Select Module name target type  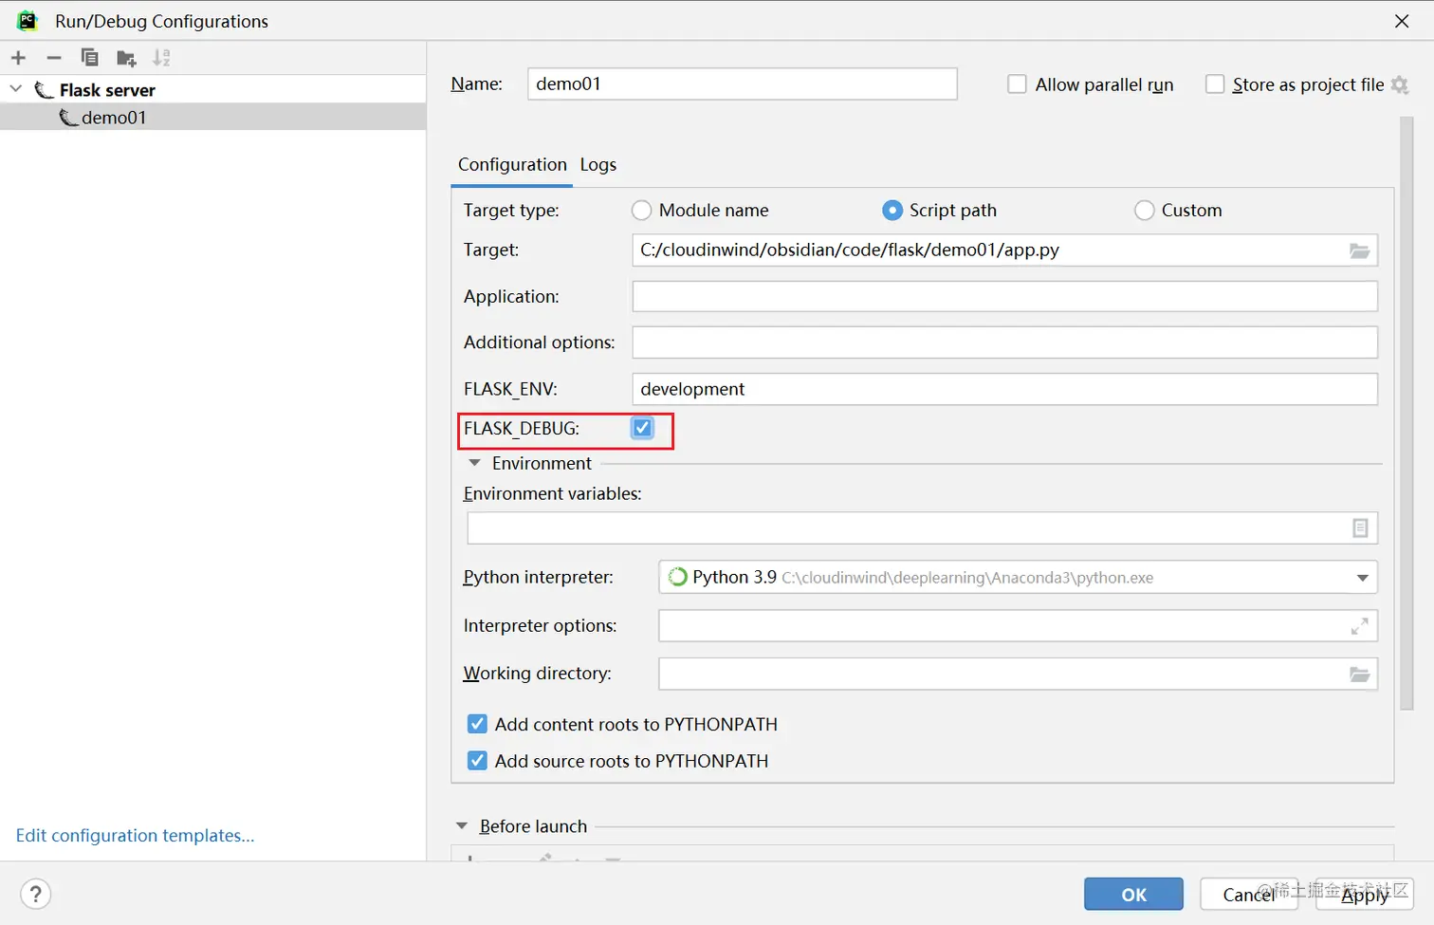click(x=642, y=210)
